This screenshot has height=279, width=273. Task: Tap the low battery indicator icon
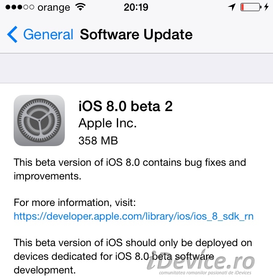pyautogui.click(x=251, y=7)
